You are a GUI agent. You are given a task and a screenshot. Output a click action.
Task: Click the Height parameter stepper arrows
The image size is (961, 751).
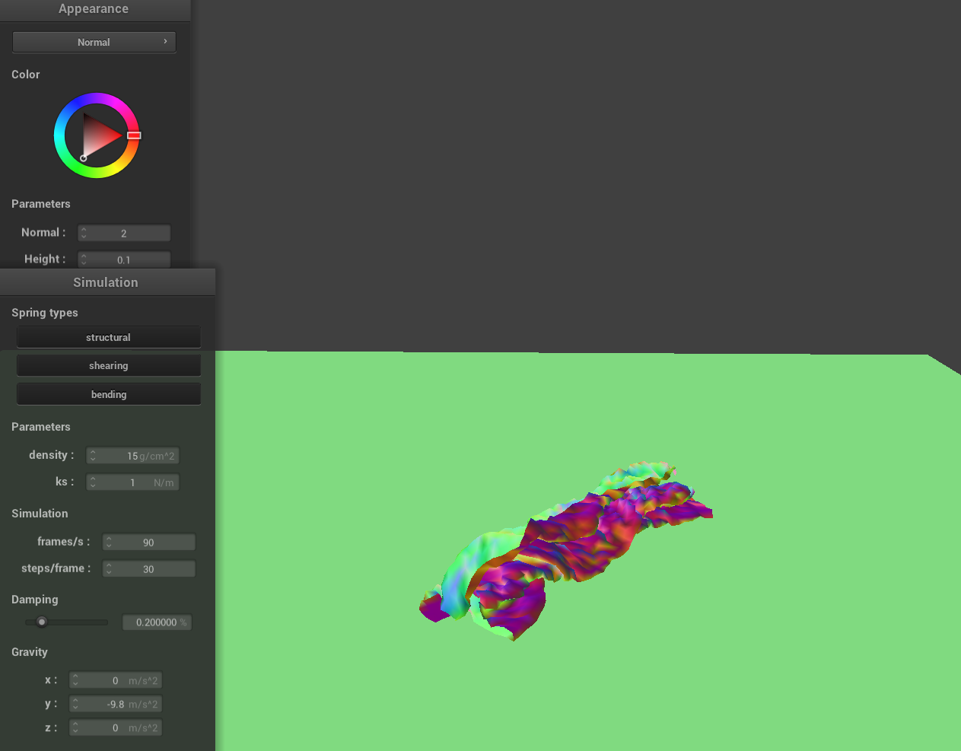pos(84,259)
